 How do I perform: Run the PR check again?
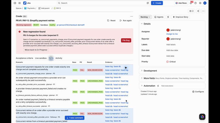pyautogui.click(x=126, y=21)
